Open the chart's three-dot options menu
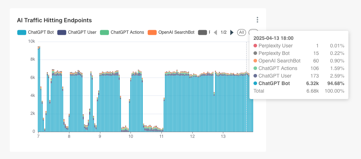 257,20
